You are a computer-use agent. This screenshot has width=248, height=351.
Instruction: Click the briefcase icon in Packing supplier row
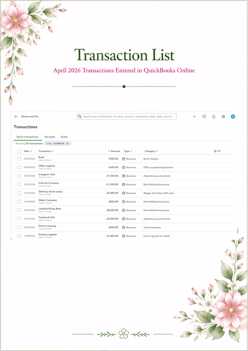coord(123,236)
